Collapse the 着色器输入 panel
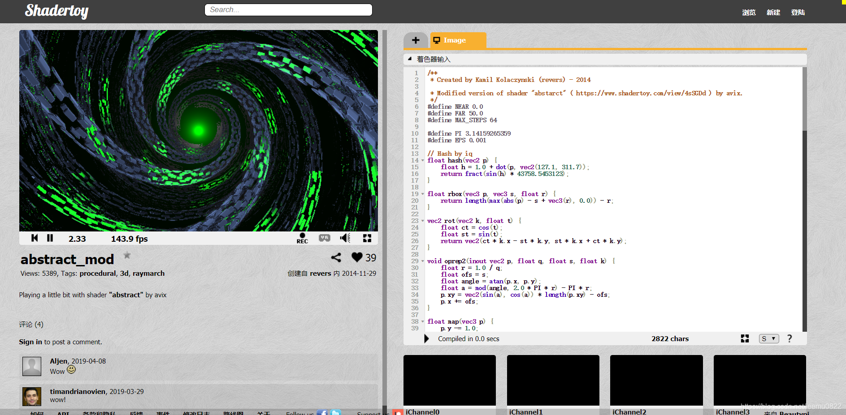Image resolution: width=846 pixels, height=415 pixels. (x=409, y=59)
